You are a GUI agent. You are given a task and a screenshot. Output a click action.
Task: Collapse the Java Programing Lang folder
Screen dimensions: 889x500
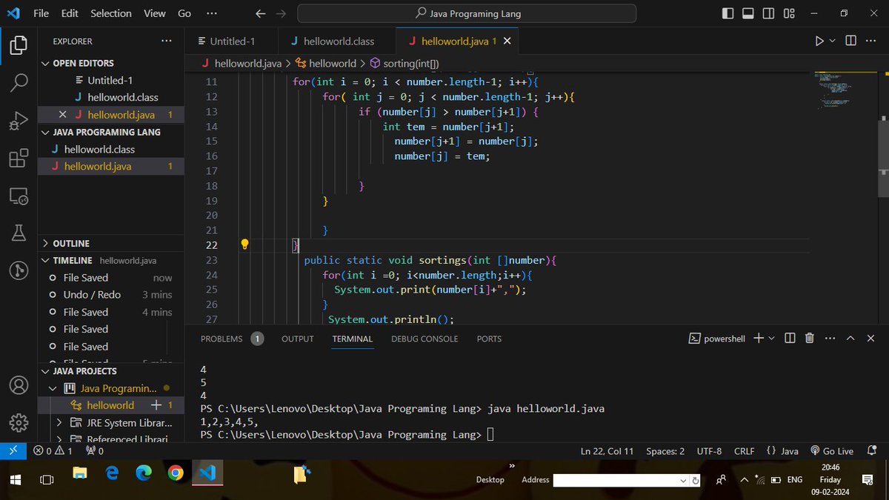46,132
